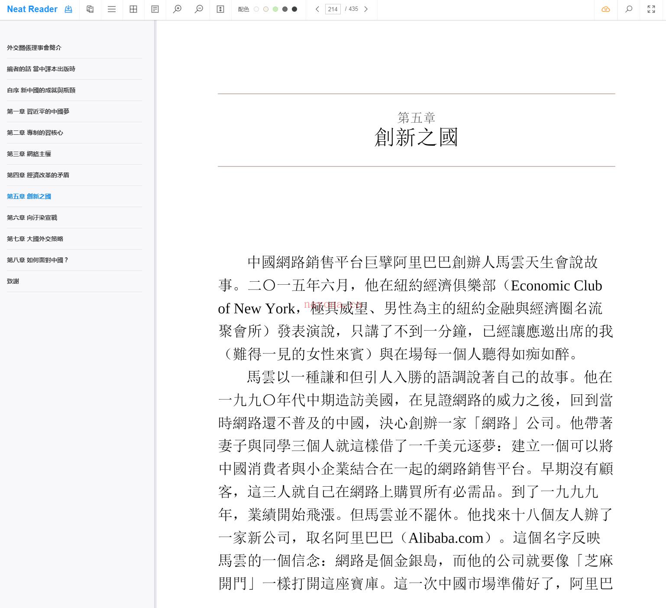Open the import book icon
Image resolution: width=666 pixels, height=608 pixels.
68,9
